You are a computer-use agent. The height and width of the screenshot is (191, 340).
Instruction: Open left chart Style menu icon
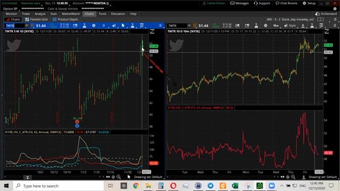[x=114, y=25]
